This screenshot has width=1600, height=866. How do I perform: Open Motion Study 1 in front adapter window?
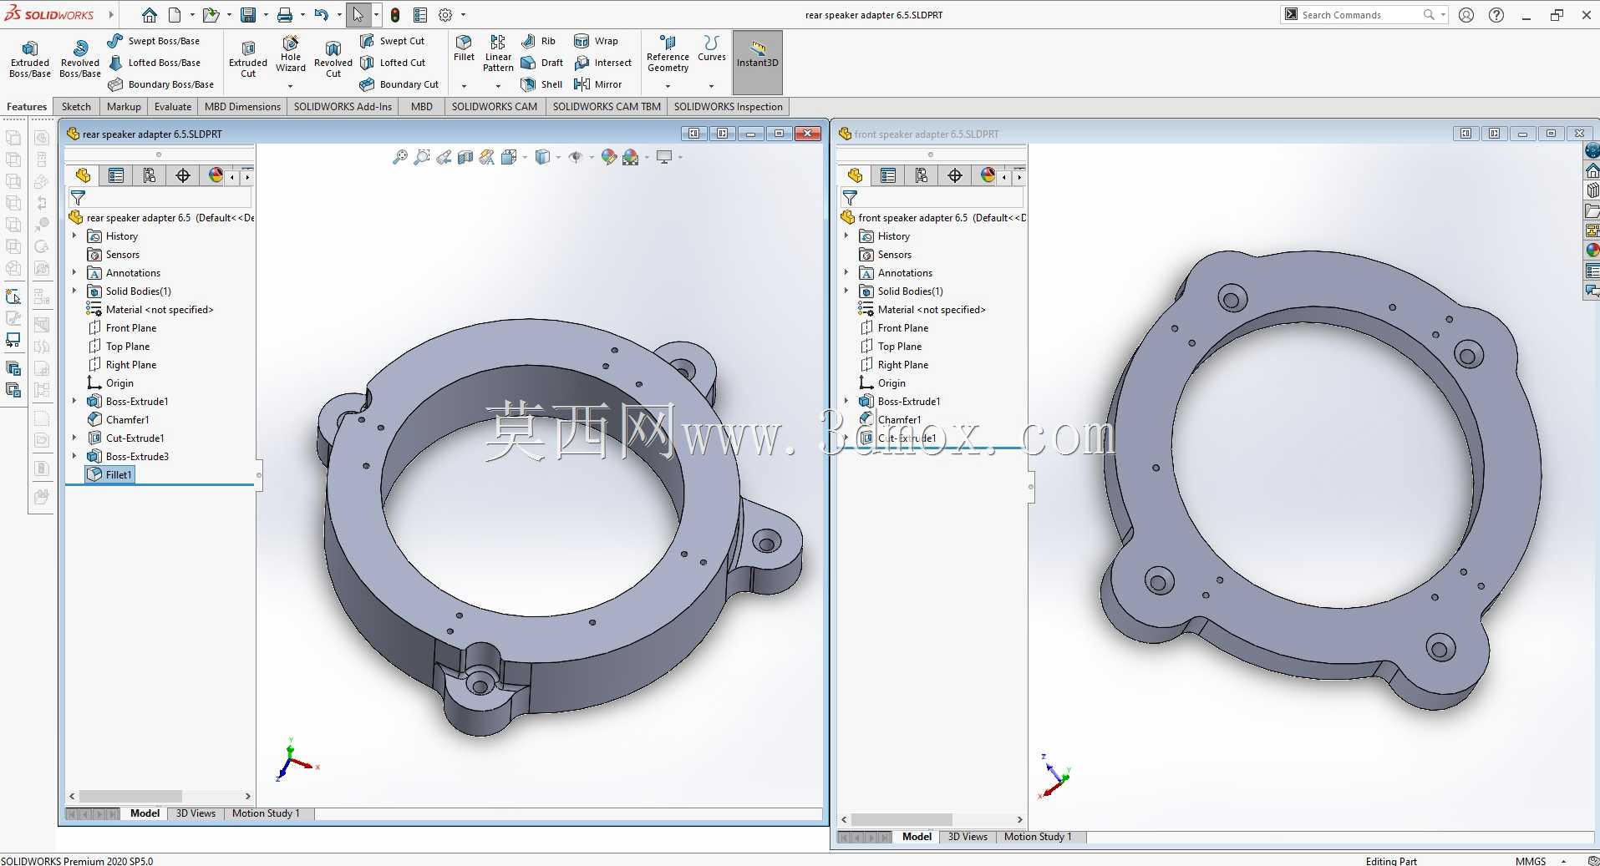tap(1038, 837)
